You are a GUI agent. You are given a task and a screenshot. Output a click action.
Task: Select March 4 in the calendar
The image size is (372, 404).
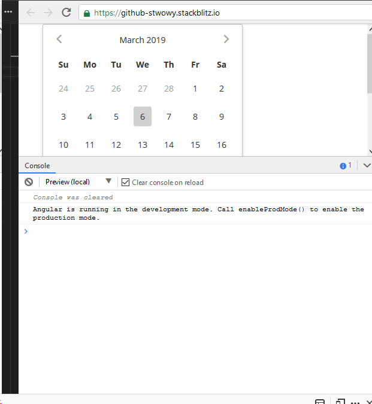click(90, 117)
